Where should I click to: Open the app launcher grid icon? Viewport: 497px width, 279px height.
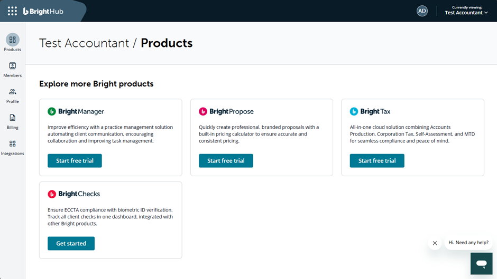click(12, 11)
